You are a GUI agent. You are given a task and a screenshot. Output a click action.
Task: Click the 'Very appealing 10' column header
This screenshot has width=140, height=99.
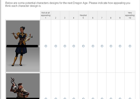(x=130, y=15)
